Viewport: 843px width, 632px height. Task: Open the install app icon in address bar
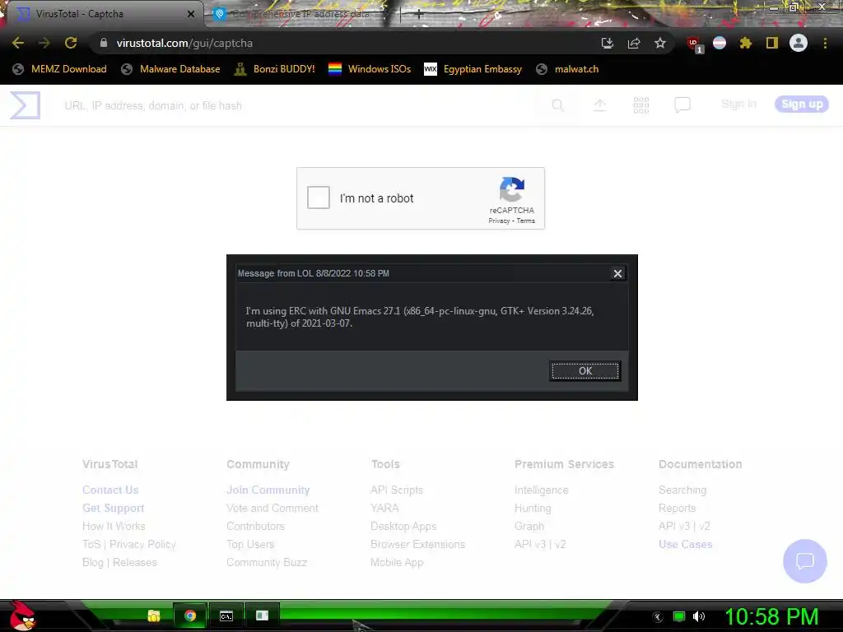click(x=608, y=43)
